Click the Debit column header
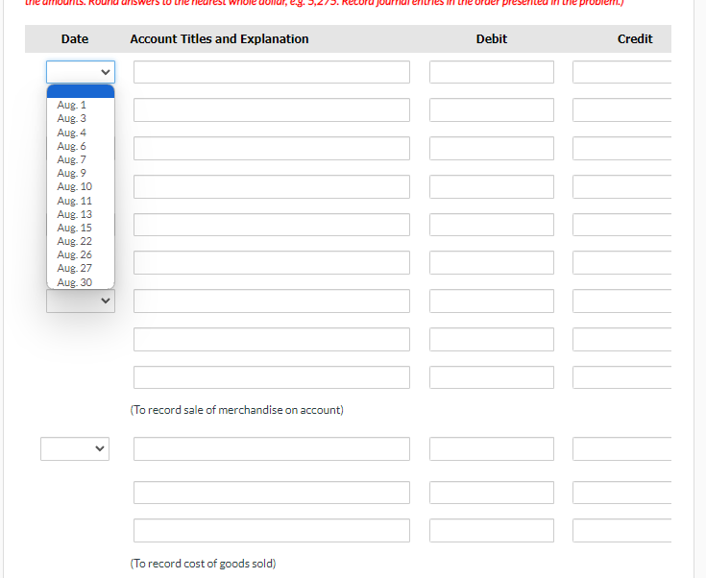 pyautogui.click(x=492, y=39)
